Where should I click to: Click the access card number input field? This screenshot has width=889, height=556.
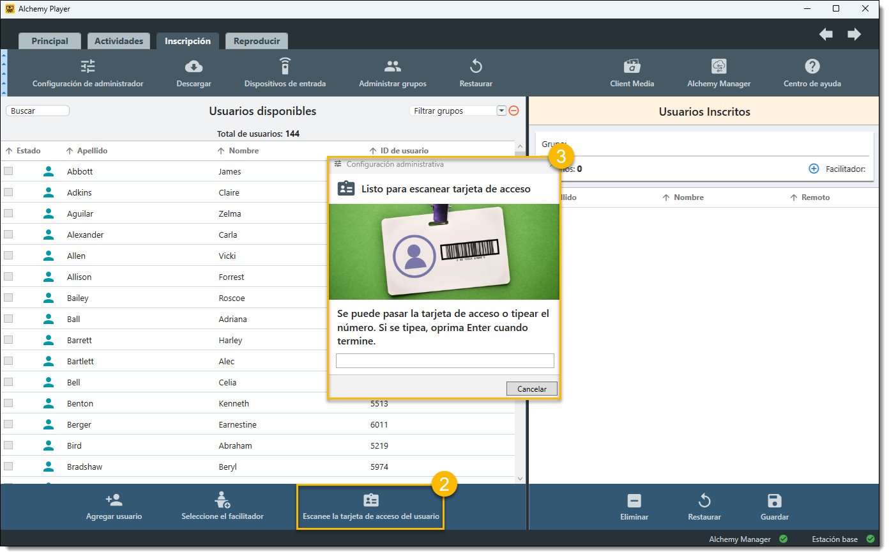point(444,361)
